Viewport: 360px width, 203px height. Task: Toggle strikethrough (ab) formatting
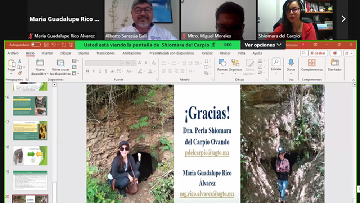[112, 71]
